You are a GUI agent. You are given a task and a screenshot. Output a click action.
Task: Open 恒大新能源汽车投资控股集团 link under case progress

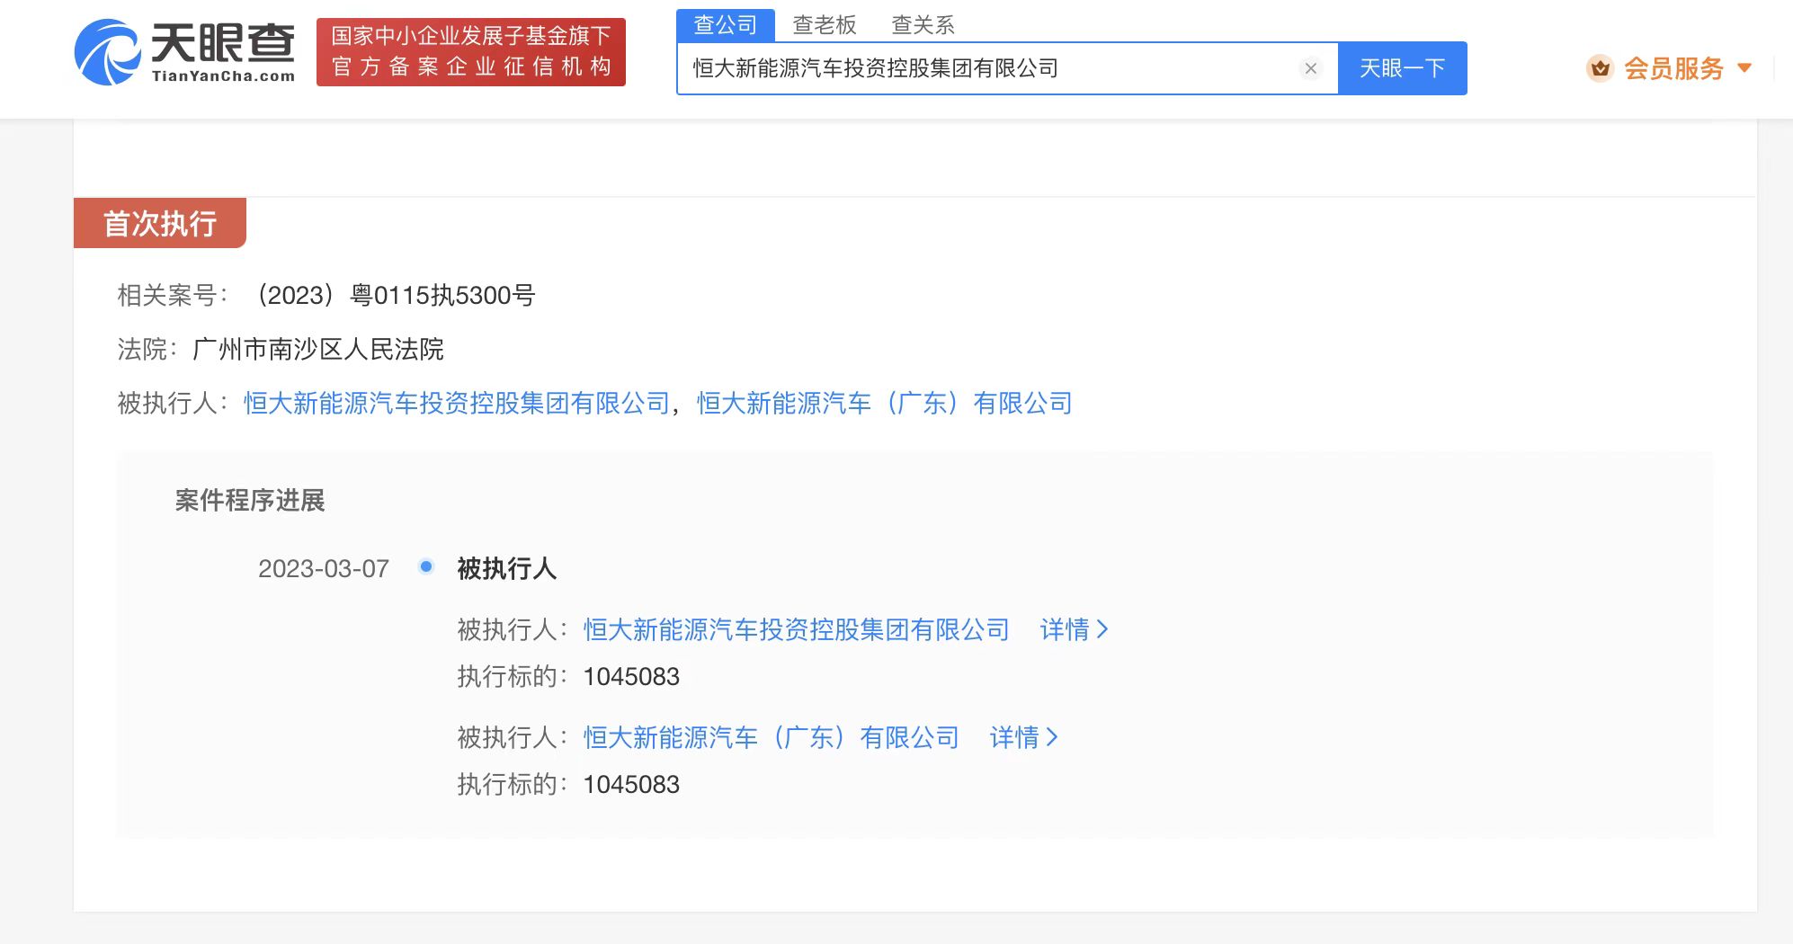coord(796,630)
